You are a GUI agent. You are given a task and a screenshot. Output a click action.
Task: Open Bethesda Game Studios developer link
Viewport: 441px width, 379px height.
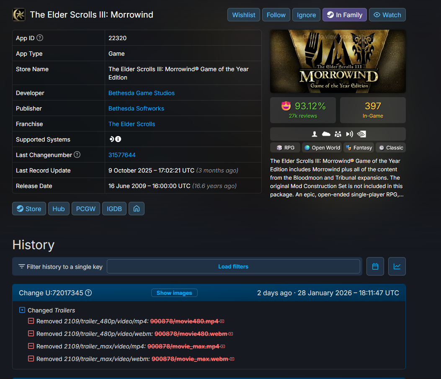142,93
